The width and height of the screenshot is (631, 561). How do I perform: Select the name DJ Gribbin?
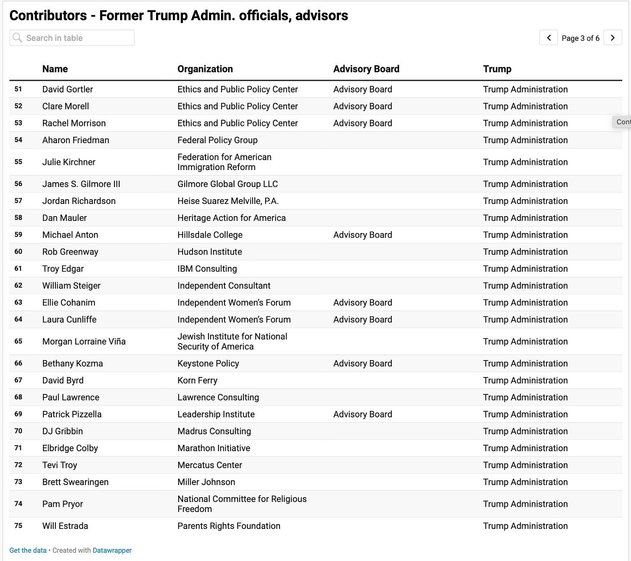(x=62, y=431)
